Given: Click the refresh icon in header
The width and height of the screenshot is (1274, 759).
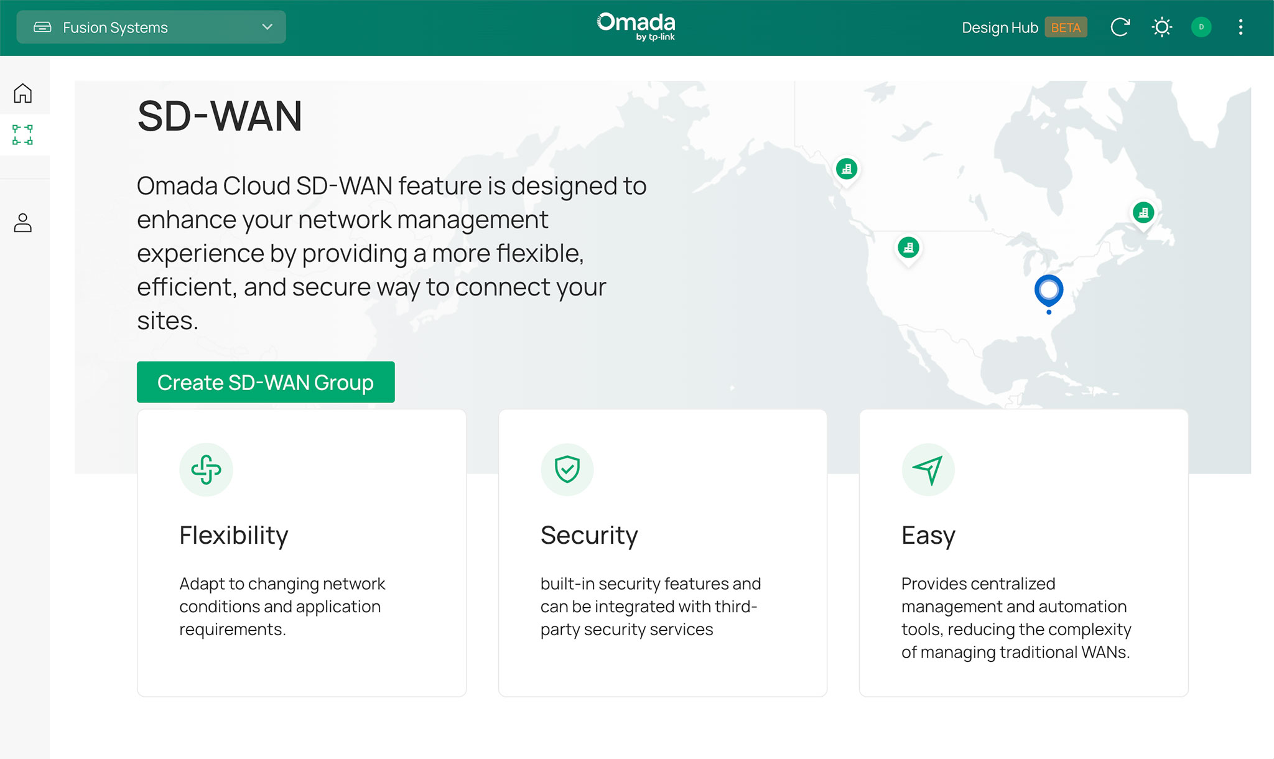Looking at the screenshot, I should coord(1120,27).
